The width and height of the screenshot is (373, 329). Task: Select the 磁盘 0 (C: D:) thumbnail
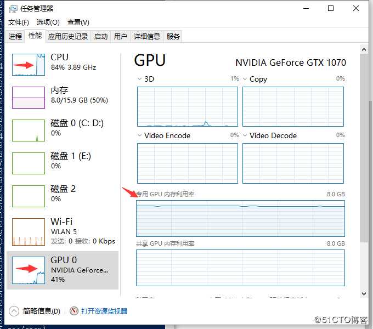tap(29, 131)
